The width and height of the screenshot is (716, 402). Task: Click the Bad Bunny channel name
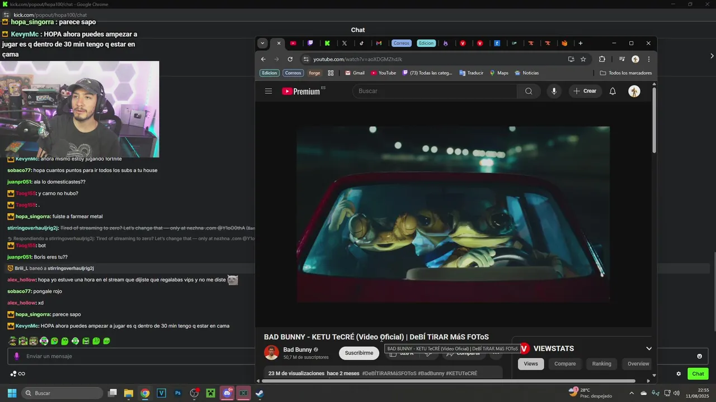point(298,350)
